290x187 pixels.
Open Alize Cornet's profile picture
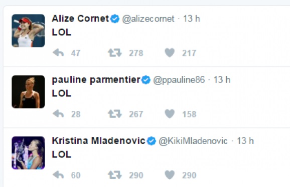coord(28,30)
